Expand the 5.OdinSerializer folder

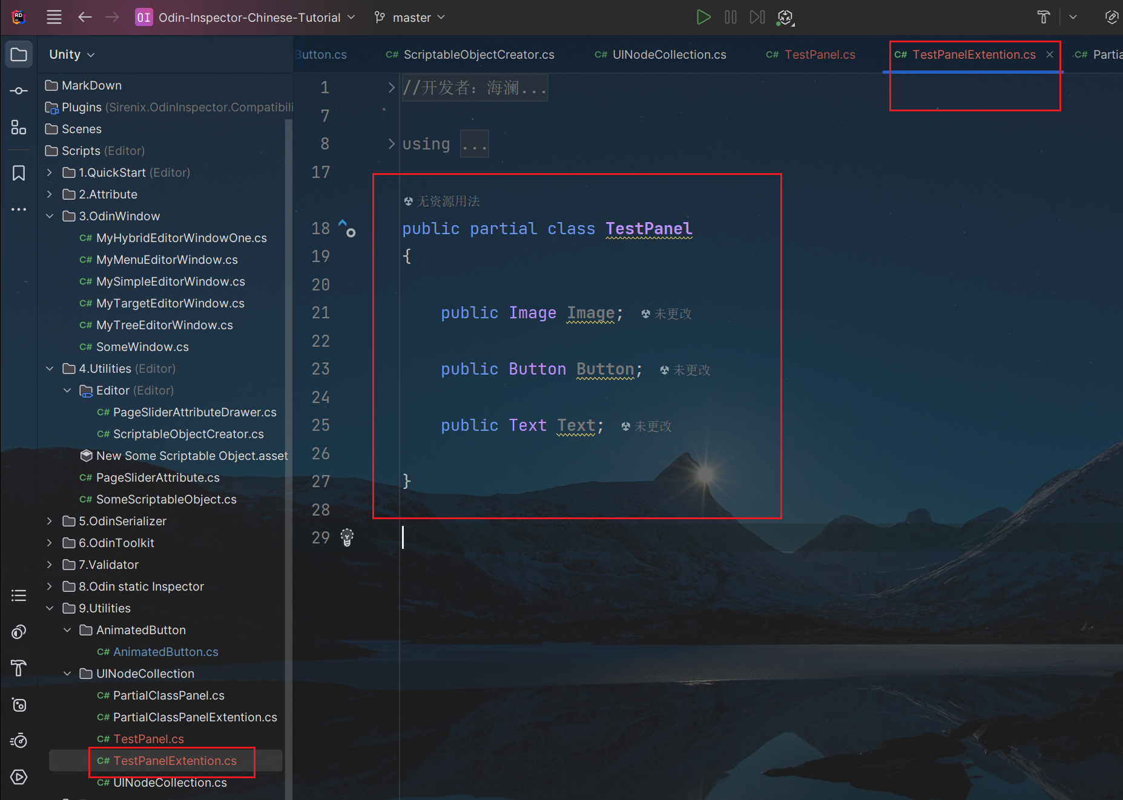tap(50, 521)
